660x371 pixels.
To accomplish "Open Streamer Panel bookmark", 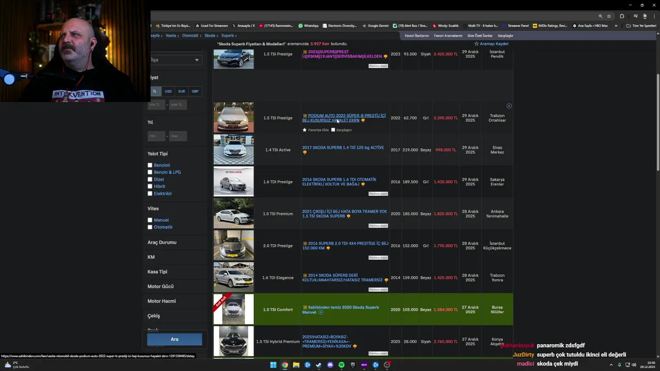I will (x=516, y=26).
